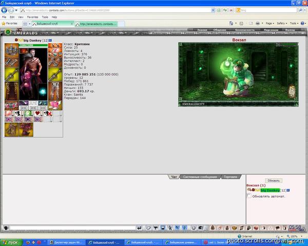The image size is (308, 246).
Task: Switch to second emeraldscity.combats browser tab
Action: click(x=97, y=24)
